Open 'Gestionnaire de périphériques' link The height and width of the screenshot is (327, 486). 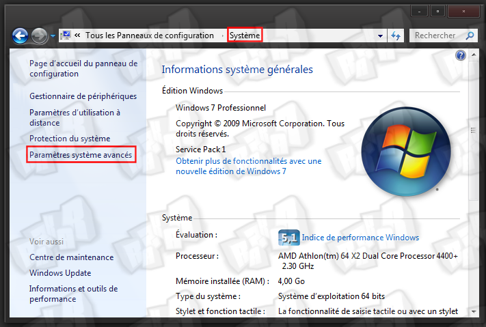(x=83, y=96)
